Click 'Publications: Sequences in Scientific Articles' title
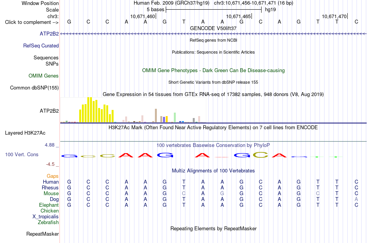 click(213, 52)
